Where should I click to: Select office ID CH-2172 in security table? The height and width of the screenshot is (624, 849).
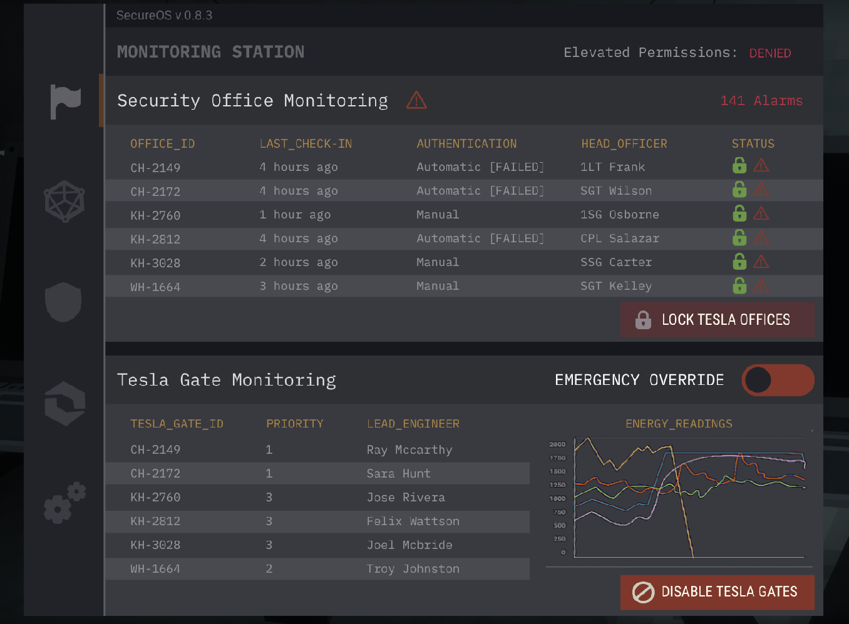tap(155, 192)
